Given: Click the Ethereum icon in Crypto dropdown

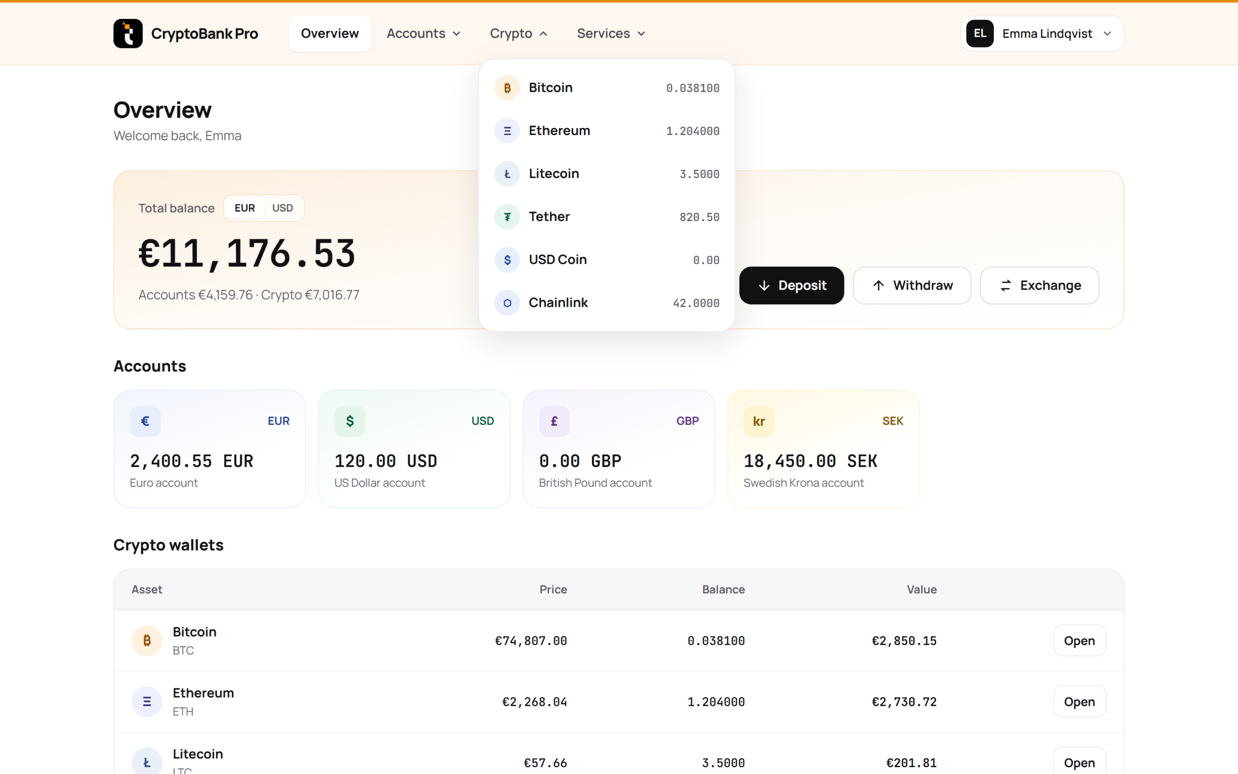Looking at the screenshot, I should coord(507,131).
